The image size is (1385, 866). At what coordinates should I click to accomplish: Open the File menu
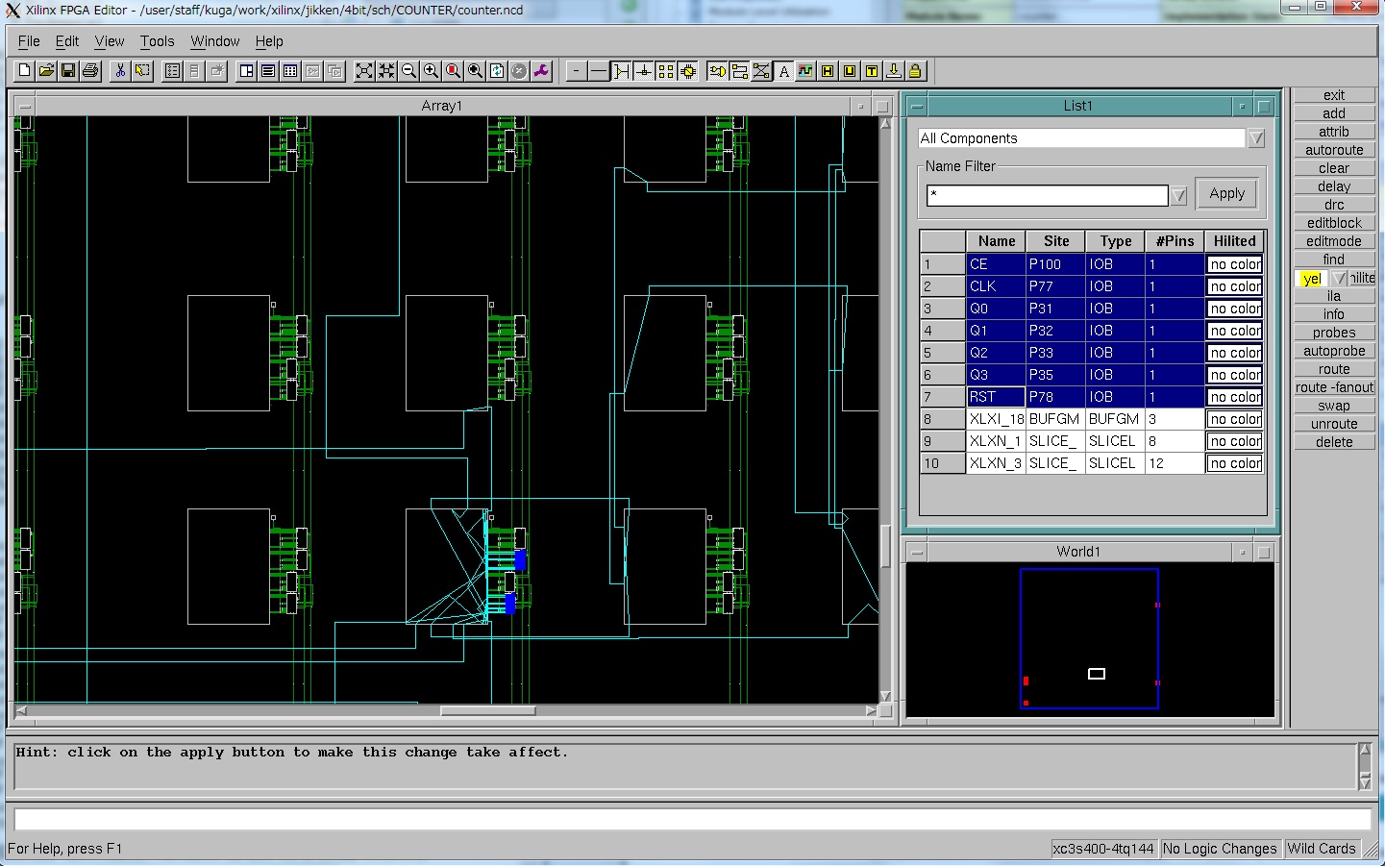point(29,41)
